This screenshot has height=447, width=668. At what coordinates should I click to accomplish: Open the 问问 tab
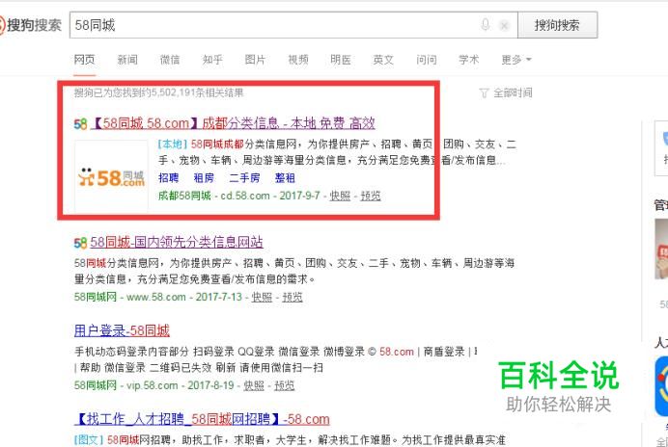427,60
